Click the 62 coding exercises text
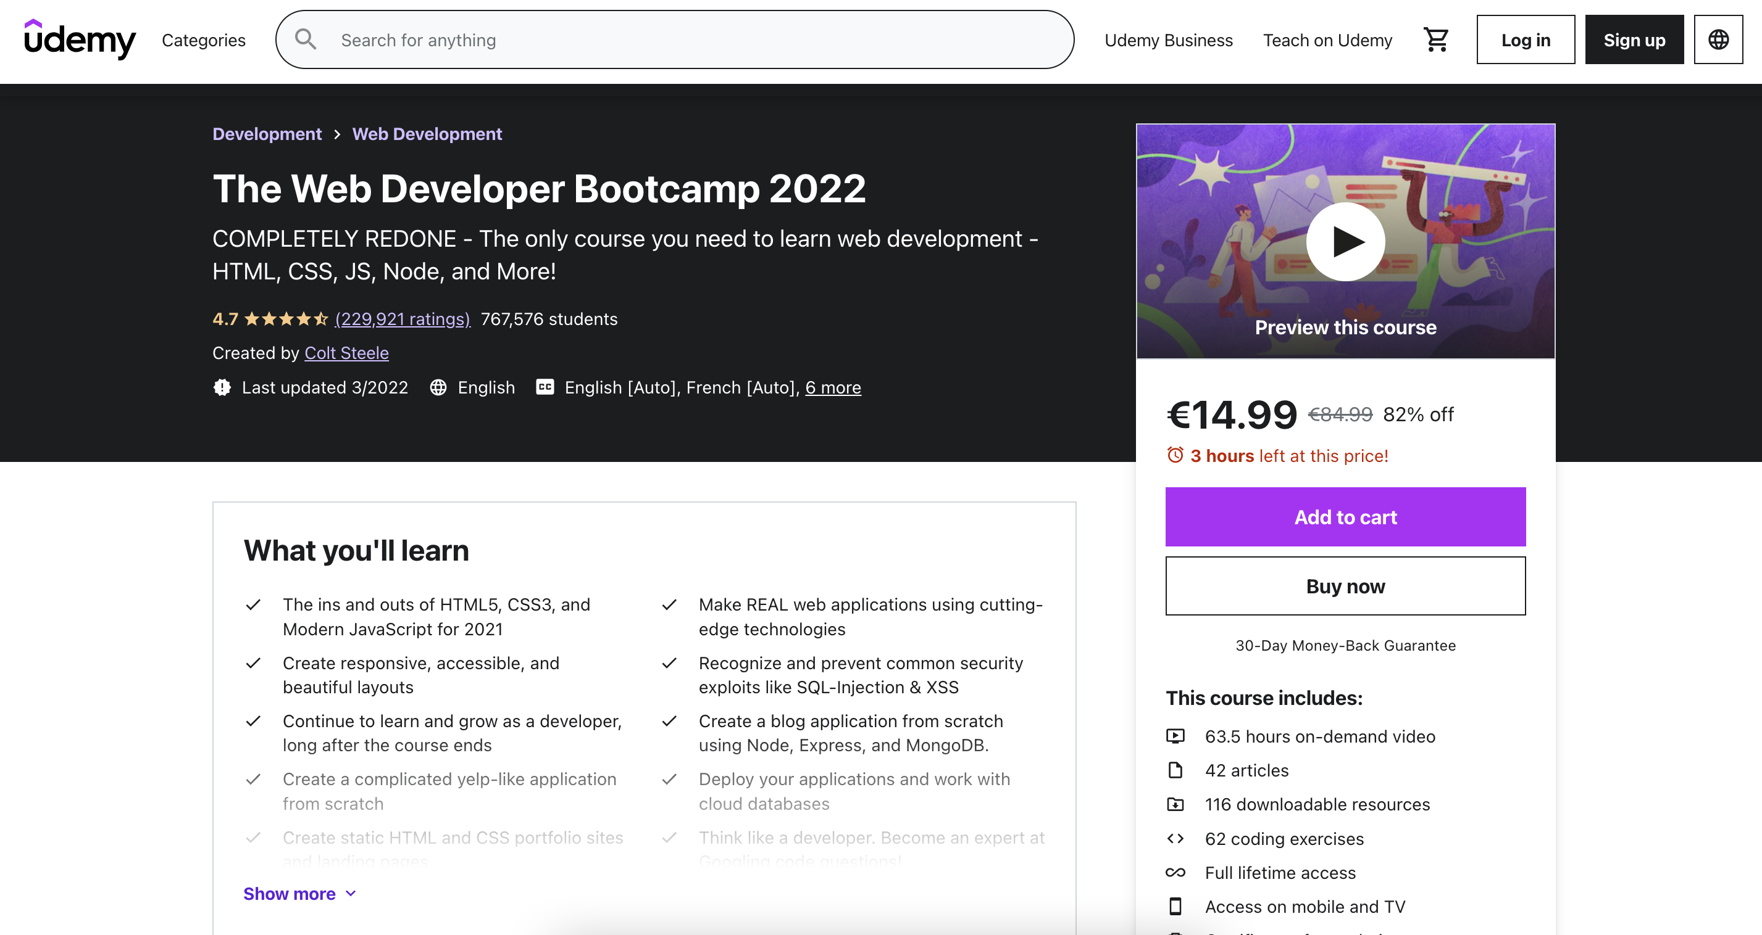 click(x=1284, y=839)
